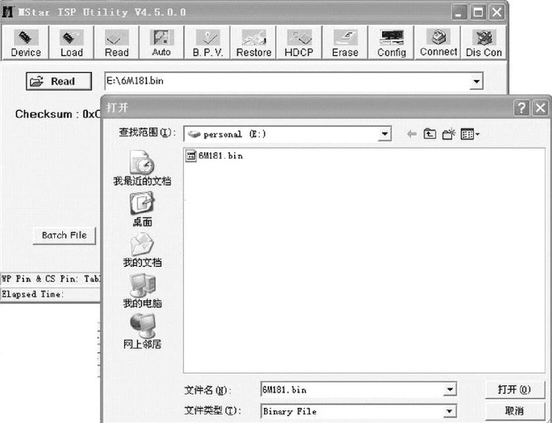The width and height of the screenshot is (552, 423).
Task: Click the E:\6M181.bin path field
Action: [x=288, y=81]
